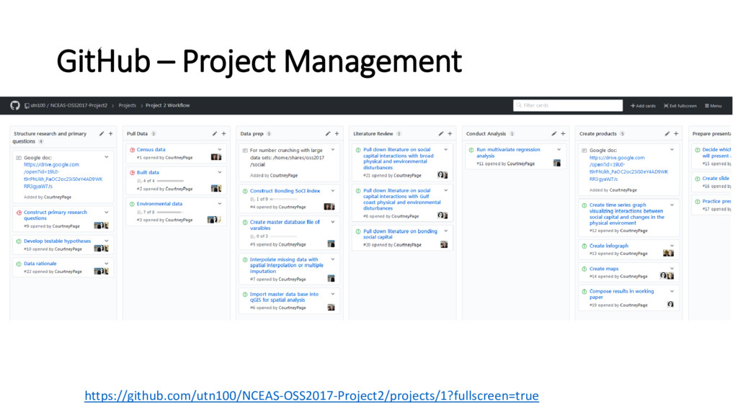Add card to Structure research column
Image resolution: width=738 pixels, height=415 pixels.
click(x=110, y=133)
